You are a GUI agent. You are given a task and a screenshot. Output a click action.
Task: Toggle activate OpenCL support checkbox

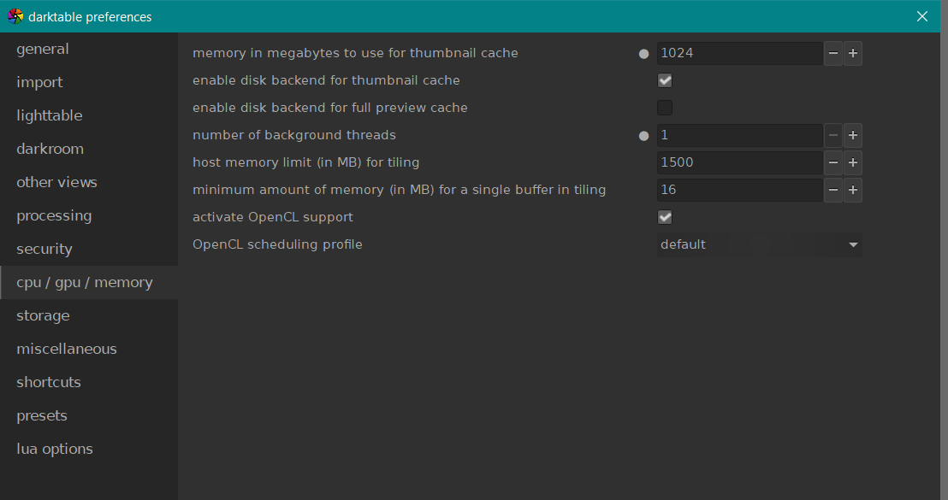[665, 217]
